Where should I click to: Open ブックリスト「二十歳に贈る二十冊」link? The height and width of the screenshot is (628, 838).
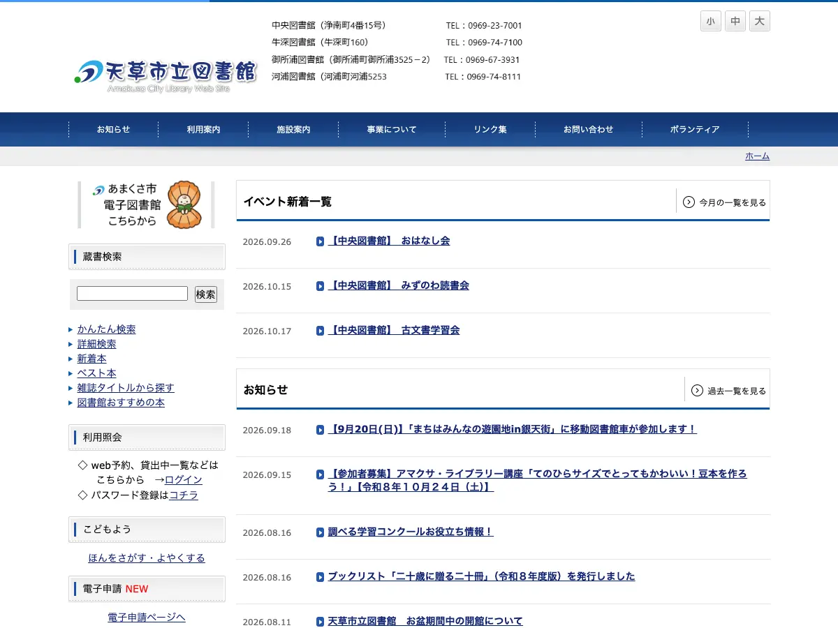[482, 576]
